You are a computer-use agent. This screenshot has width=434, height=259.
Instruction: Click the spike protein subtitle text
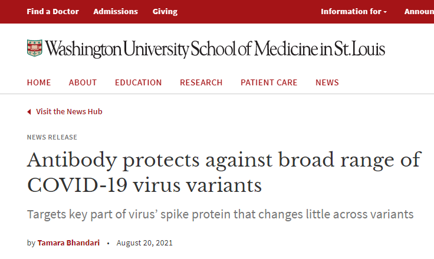pos(220,214)
